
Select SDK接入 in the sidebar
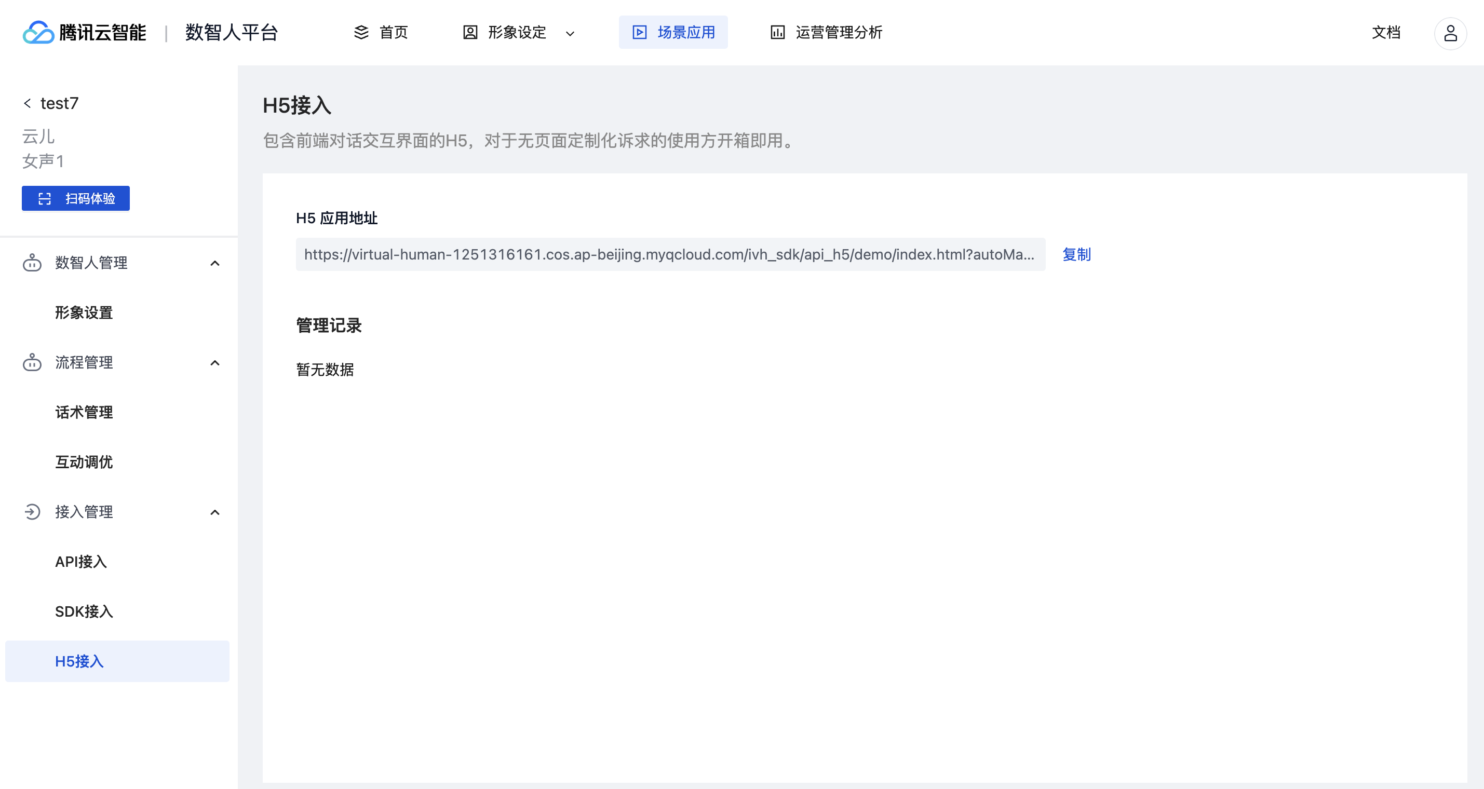coord(84,611)
